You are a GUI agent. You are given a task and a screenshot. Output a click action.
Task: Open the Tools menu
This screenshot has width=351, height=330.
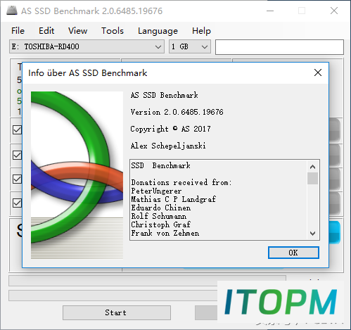point(113,31)
